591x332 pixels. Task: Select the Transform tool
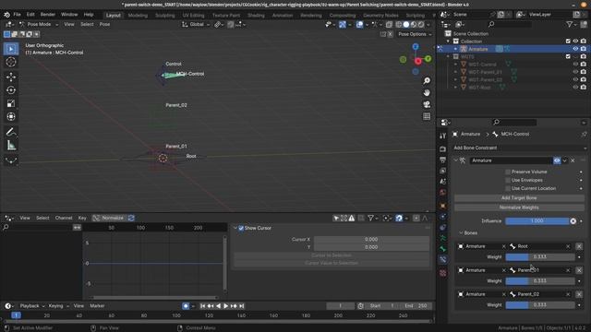click(x=11, y=116)
